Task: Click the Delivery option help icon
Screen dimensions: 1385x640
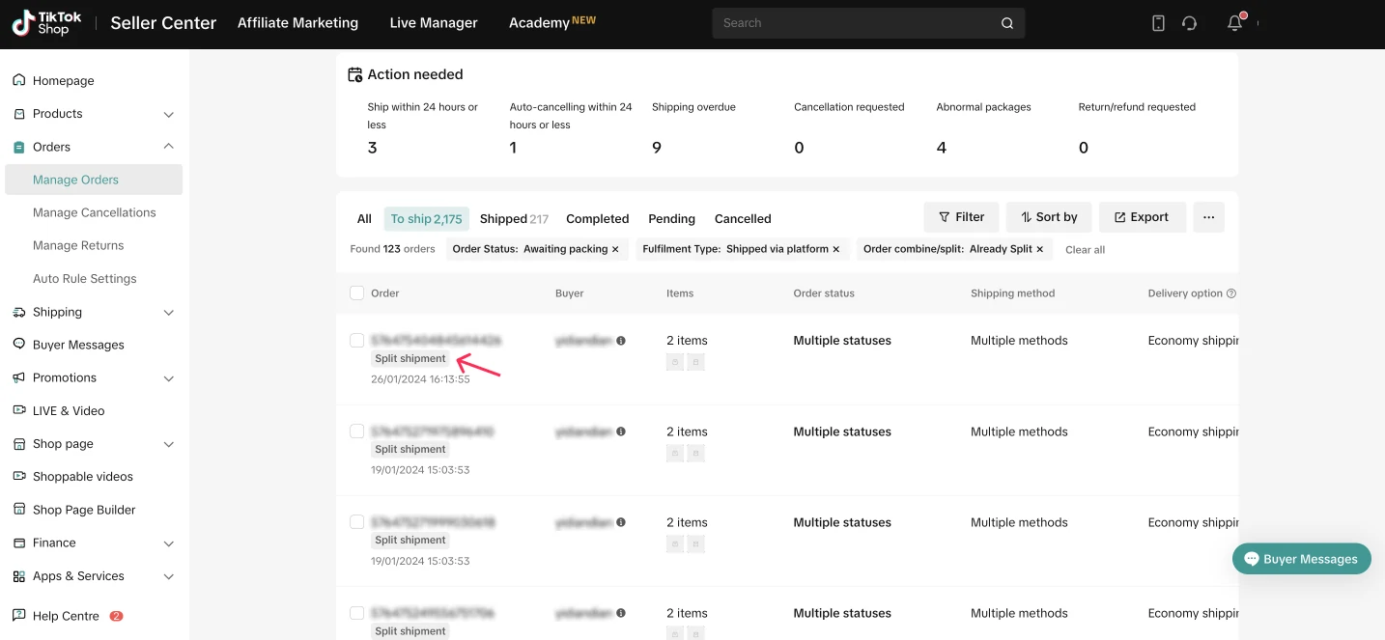Action: [x=1231, y=293]
